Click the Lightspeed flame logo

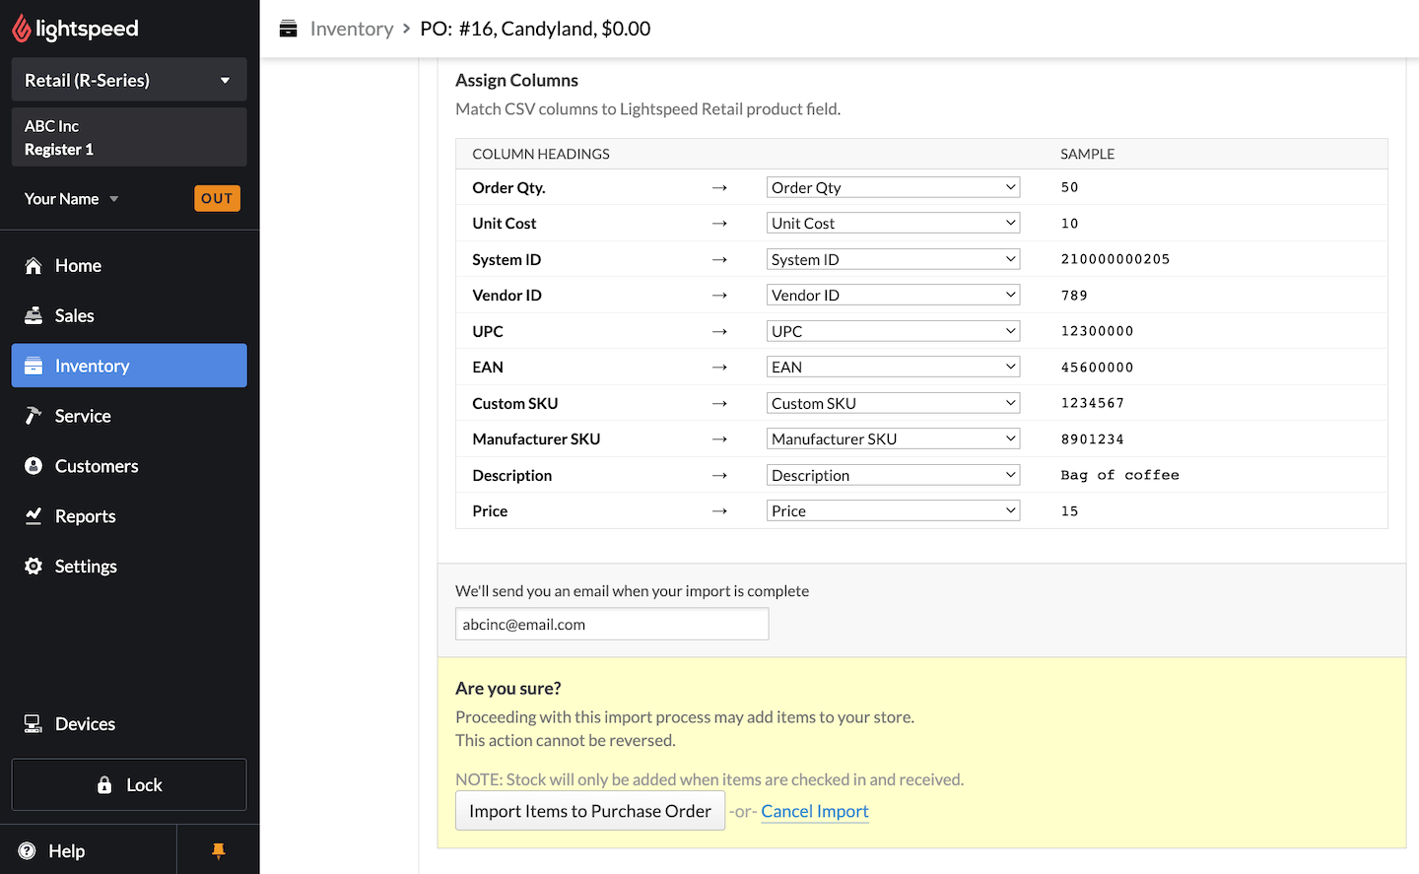coord(22,30)
